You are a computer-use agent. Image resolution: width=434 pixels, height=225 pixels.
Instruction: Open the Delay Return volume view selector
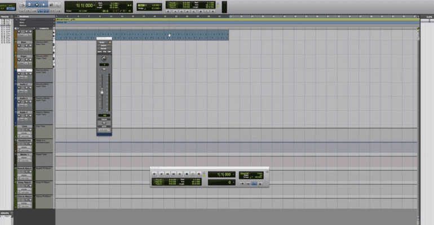[24, 189]
